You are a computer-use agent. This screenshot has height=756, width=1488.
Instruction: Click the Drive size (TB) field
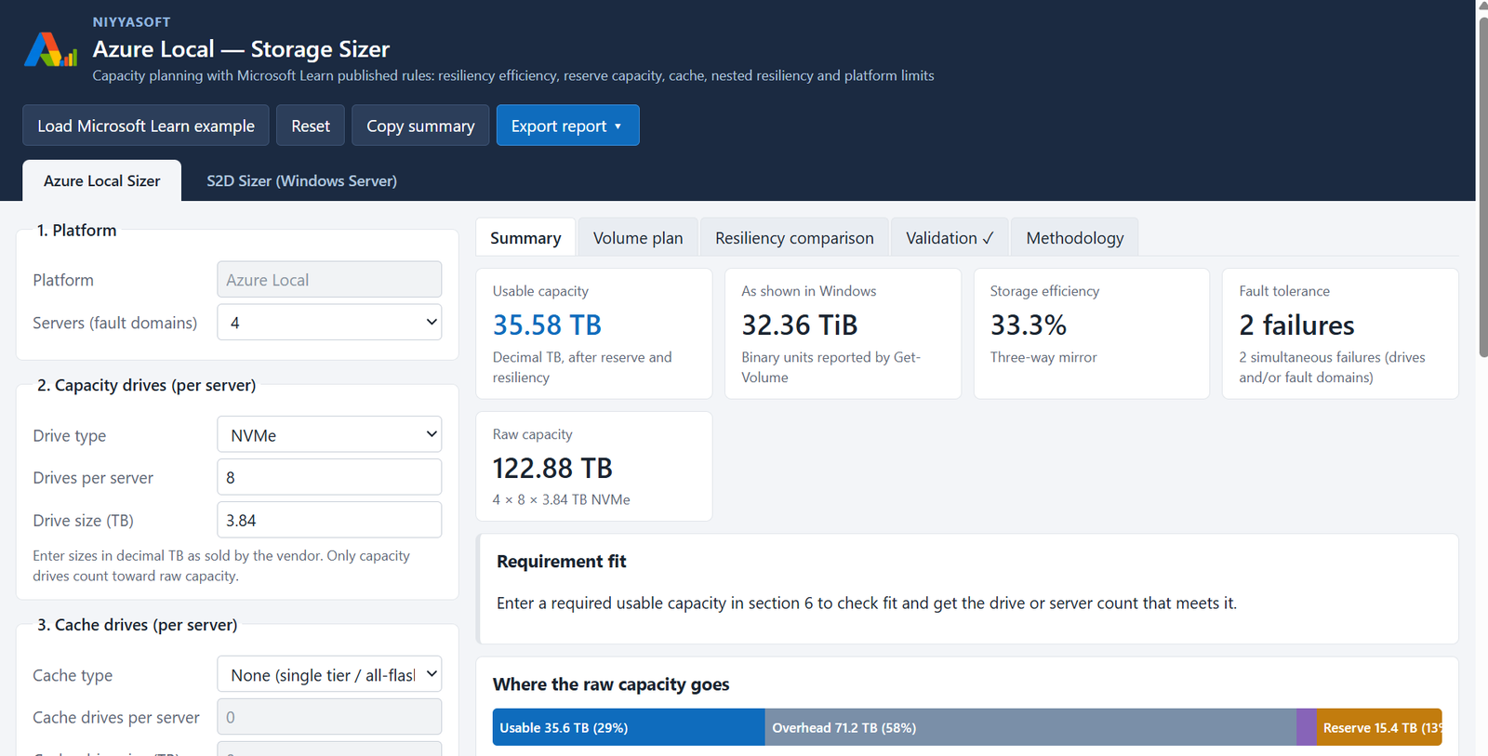tap(329, 520)
